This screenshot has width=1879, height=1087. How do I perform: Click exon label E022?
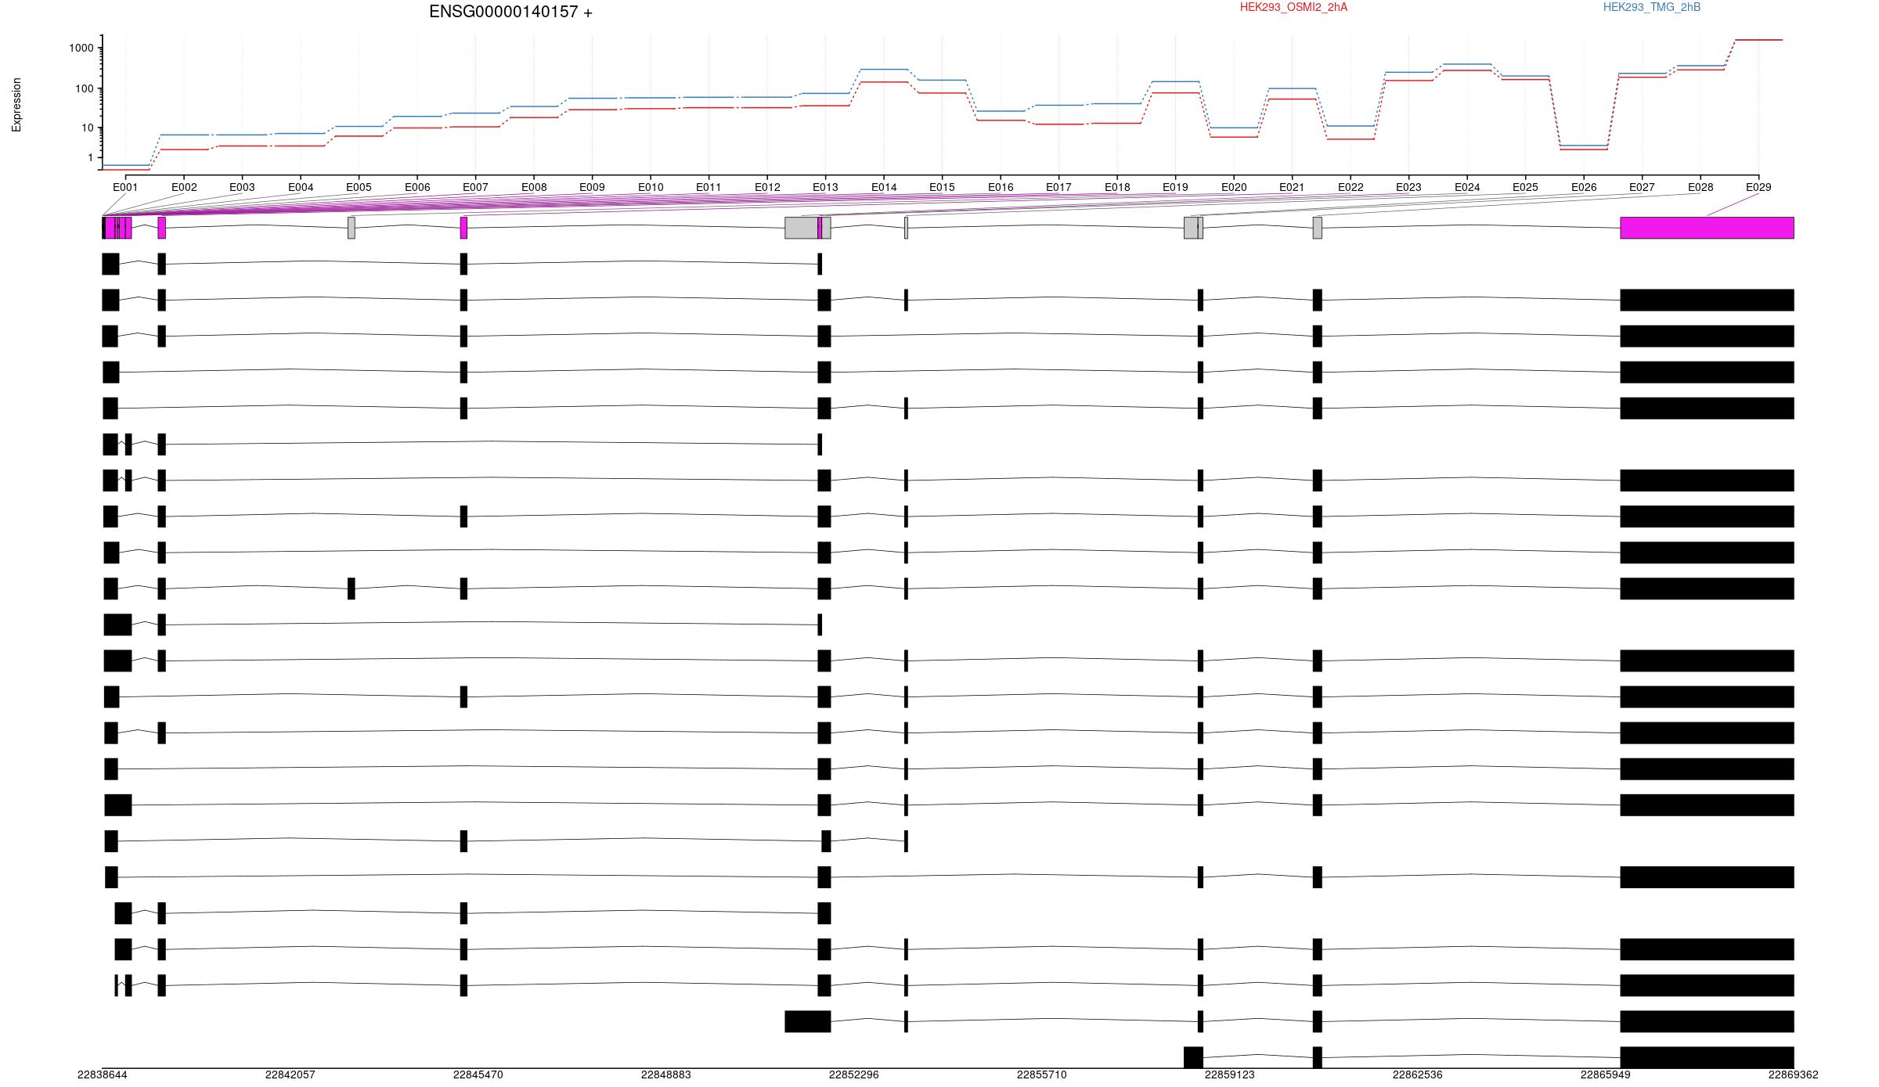point(1351,187)
